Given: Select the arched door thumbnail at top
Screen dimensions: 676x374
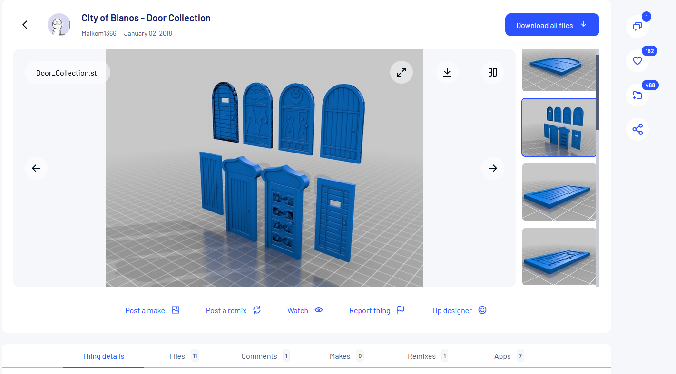Looking at the screenshot, I should pos(559,70).
